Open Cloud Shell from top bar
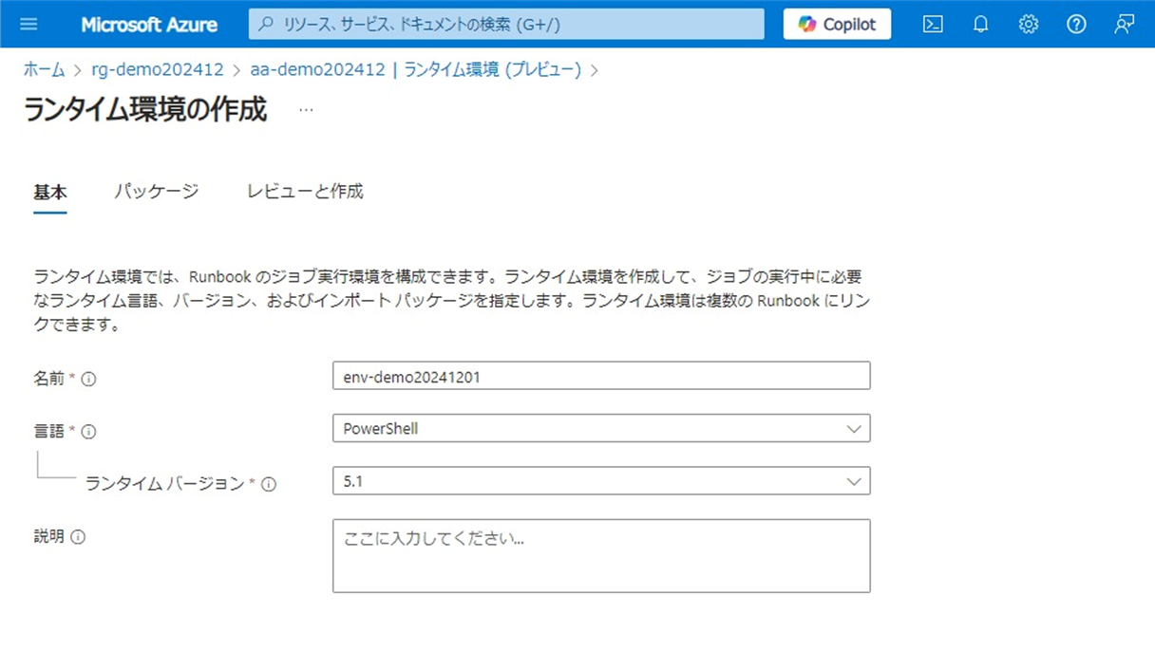 (x=933, y=25)
